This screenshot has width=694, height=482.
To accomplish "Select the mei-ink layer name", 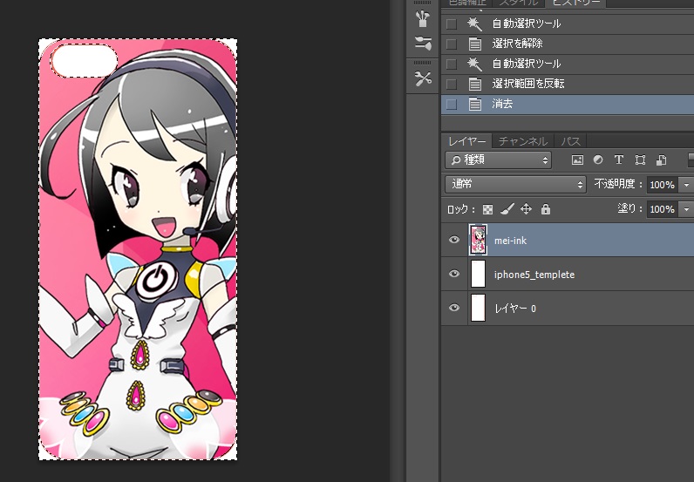I will 510,241.
